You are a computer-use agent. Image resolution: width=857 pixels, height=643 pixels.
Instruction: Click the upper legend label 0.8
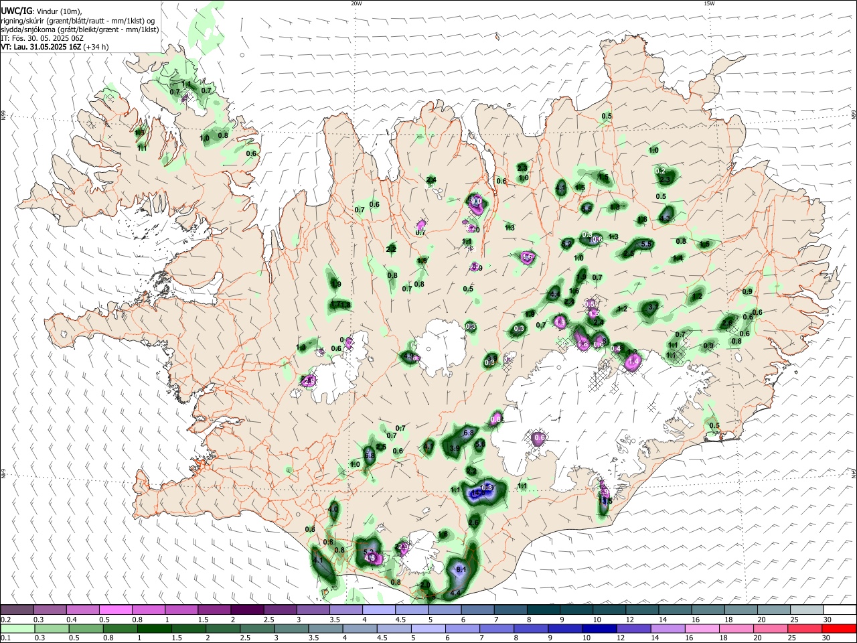point(137,620)
